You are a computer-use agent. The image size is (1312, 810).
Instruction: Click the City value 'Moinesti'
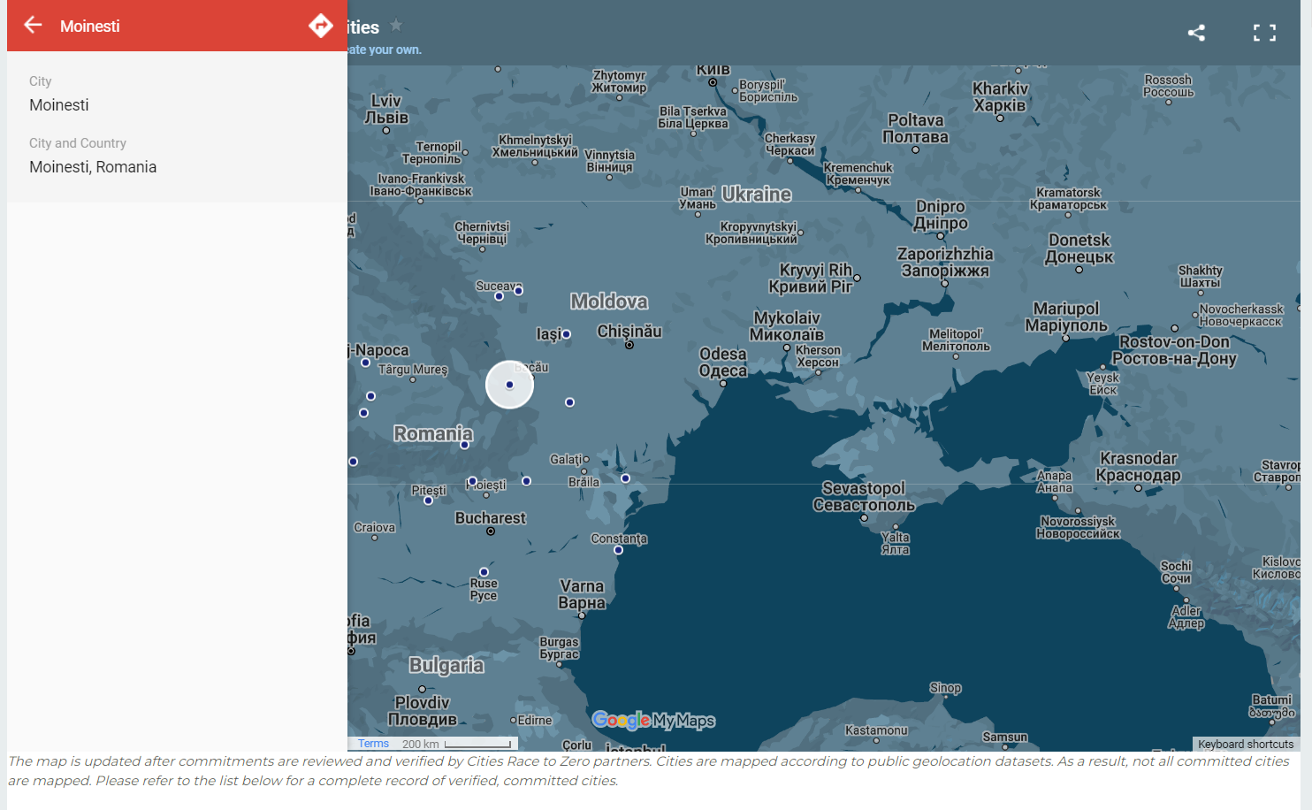(x=59, y=105)
